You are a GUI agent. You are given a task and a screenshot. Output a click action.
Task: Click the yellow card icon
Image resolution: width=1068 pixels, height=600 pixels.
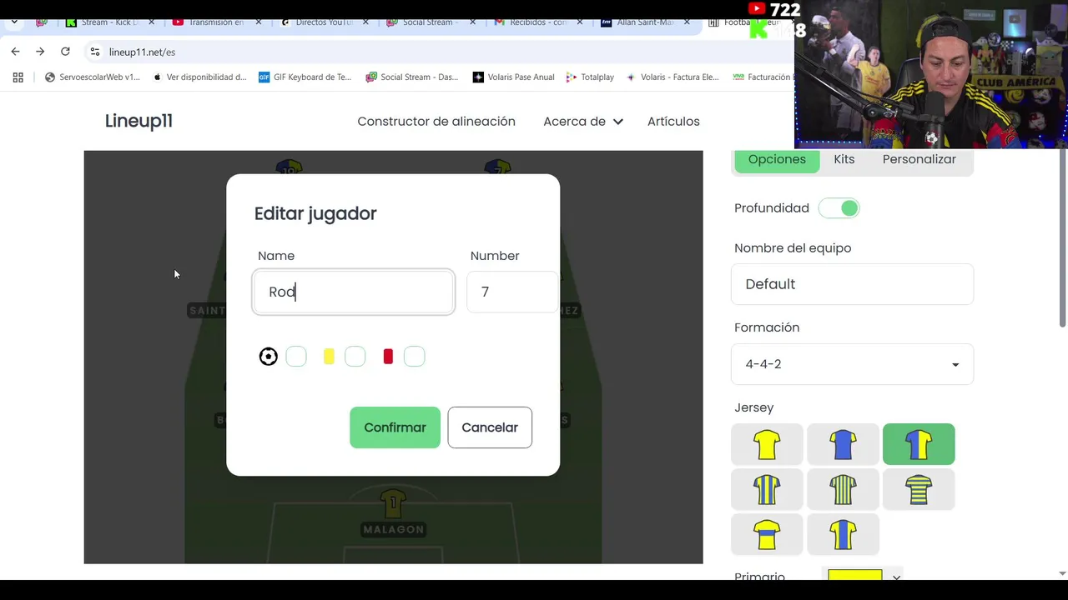click(x=329, y=357)
